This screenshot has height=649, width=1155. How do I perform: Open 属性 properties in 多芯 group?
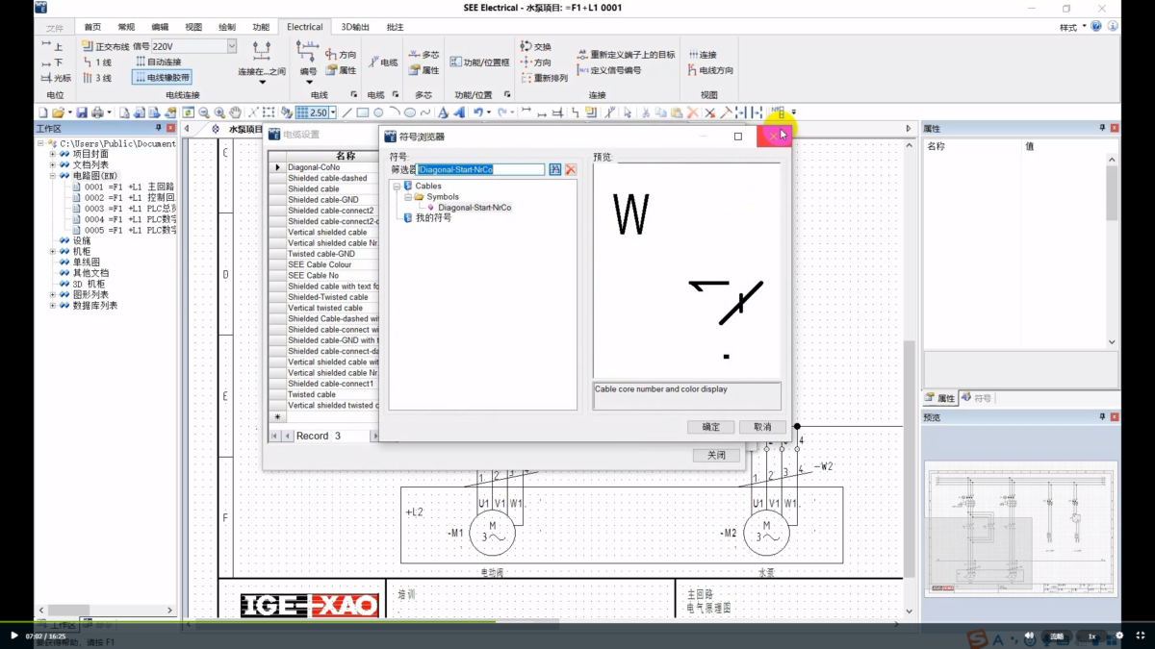tap(424, 70)
